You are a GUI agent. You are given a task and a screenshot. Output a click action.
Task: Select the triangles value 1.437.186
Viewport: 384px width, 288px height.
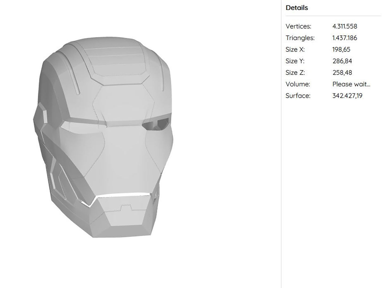[345, 38]
